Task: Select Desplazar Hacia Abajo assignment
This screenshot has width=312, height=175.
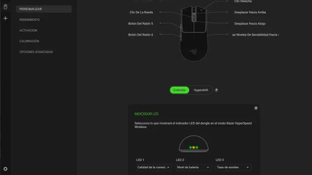Action: (250, 24)
